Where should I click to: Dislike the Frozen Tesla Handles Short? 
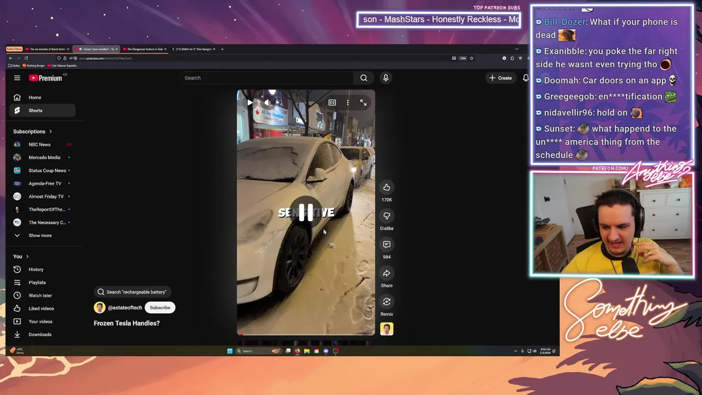(387, 216)
